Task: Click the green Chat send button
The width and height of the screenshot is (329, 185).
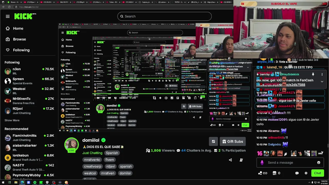Action: click(317, 173)
